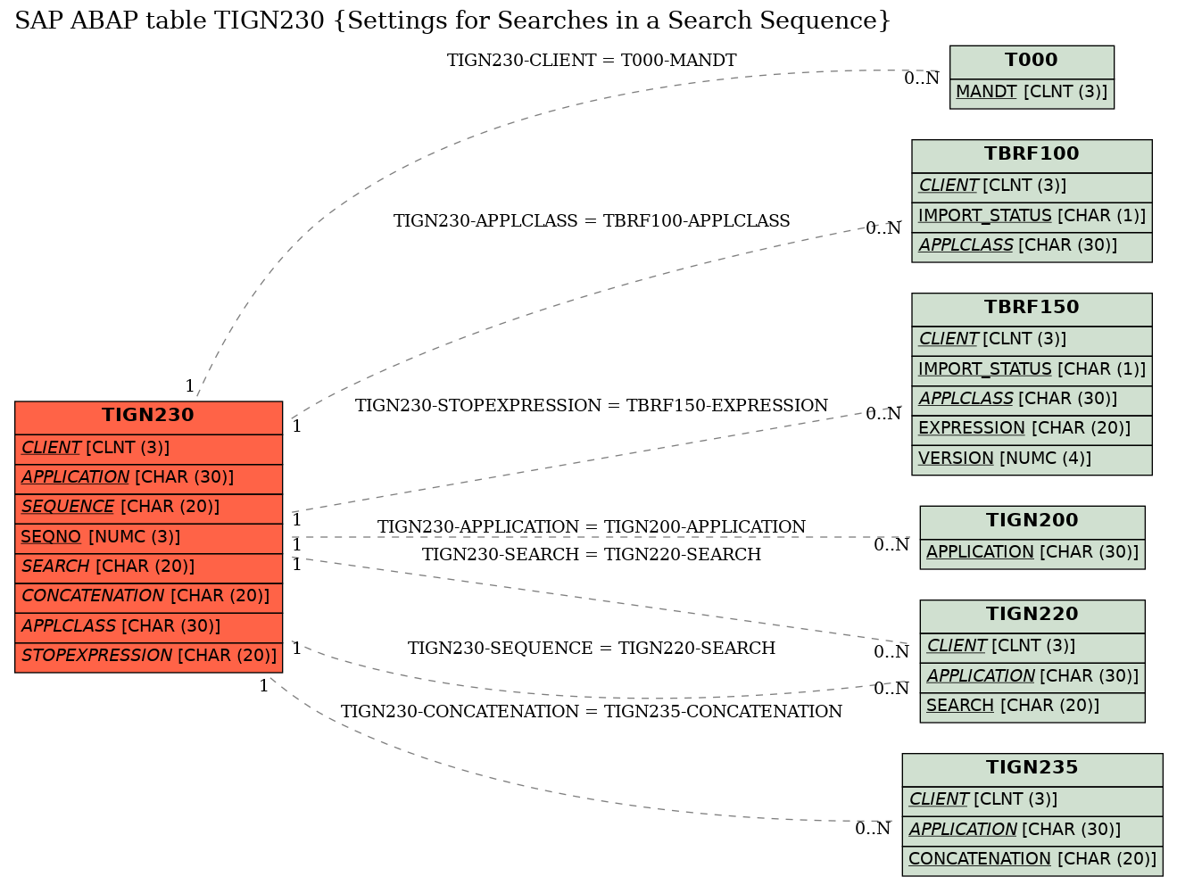Image resolution: width=1177 pixels, height=885 pixels.
Task: Click APPLCLASS [CHAR (30)] in TBRF100
Action: click(1032, 246)
